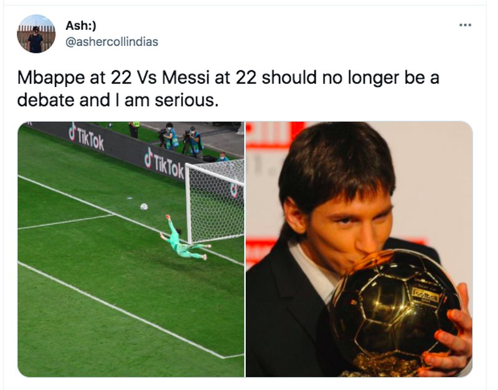Click the first TikTok logo on the banner

pyautogui.click(x=87, y=136)
